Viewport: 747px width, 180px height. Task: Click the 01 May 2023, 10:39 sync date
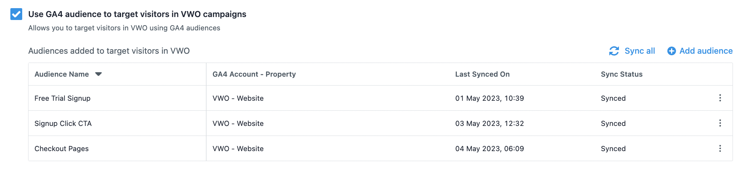click(x=489, y=98)
